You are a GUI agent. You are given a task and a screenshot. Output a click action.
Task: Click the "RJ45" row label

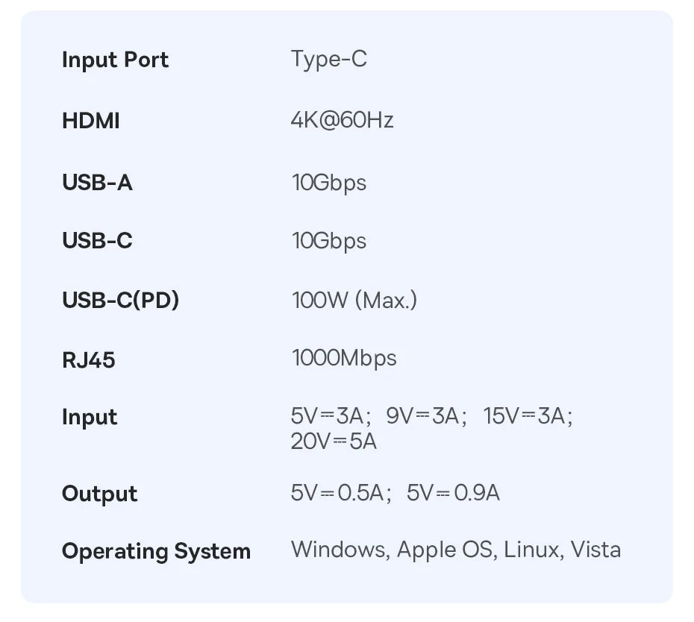click(88, 360)
